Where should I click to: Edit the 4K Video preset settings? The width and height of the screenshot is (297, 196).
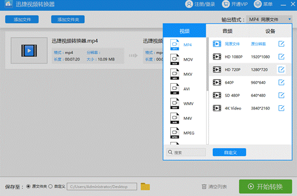coord(281,108)
